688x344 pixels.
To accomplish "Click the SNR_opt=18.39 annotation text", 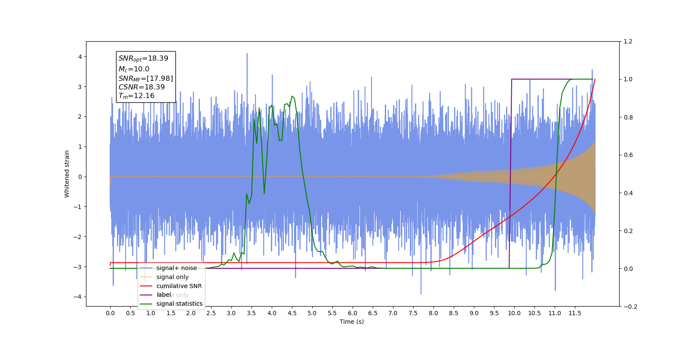I will [x=143, y=58].
